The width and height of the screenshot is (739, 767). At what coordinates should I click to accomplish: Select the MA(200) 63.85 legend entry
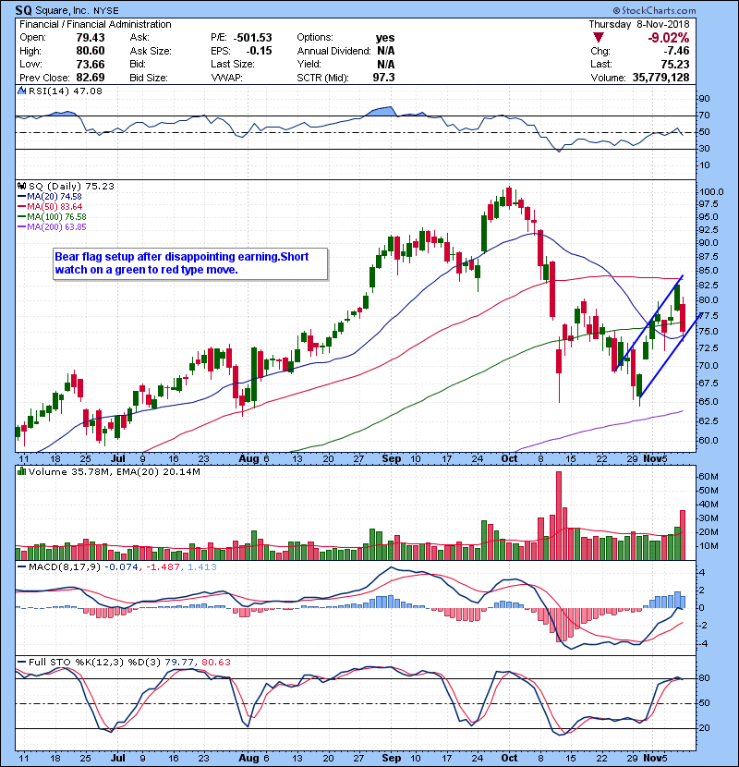click(52, 227)
